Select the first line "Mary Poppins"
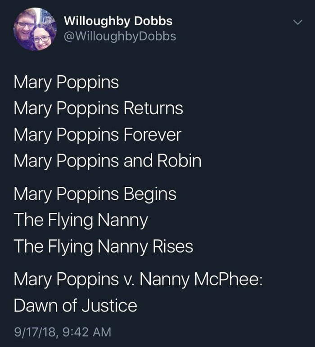Screen dimensions: 315x347 [66, 82]
